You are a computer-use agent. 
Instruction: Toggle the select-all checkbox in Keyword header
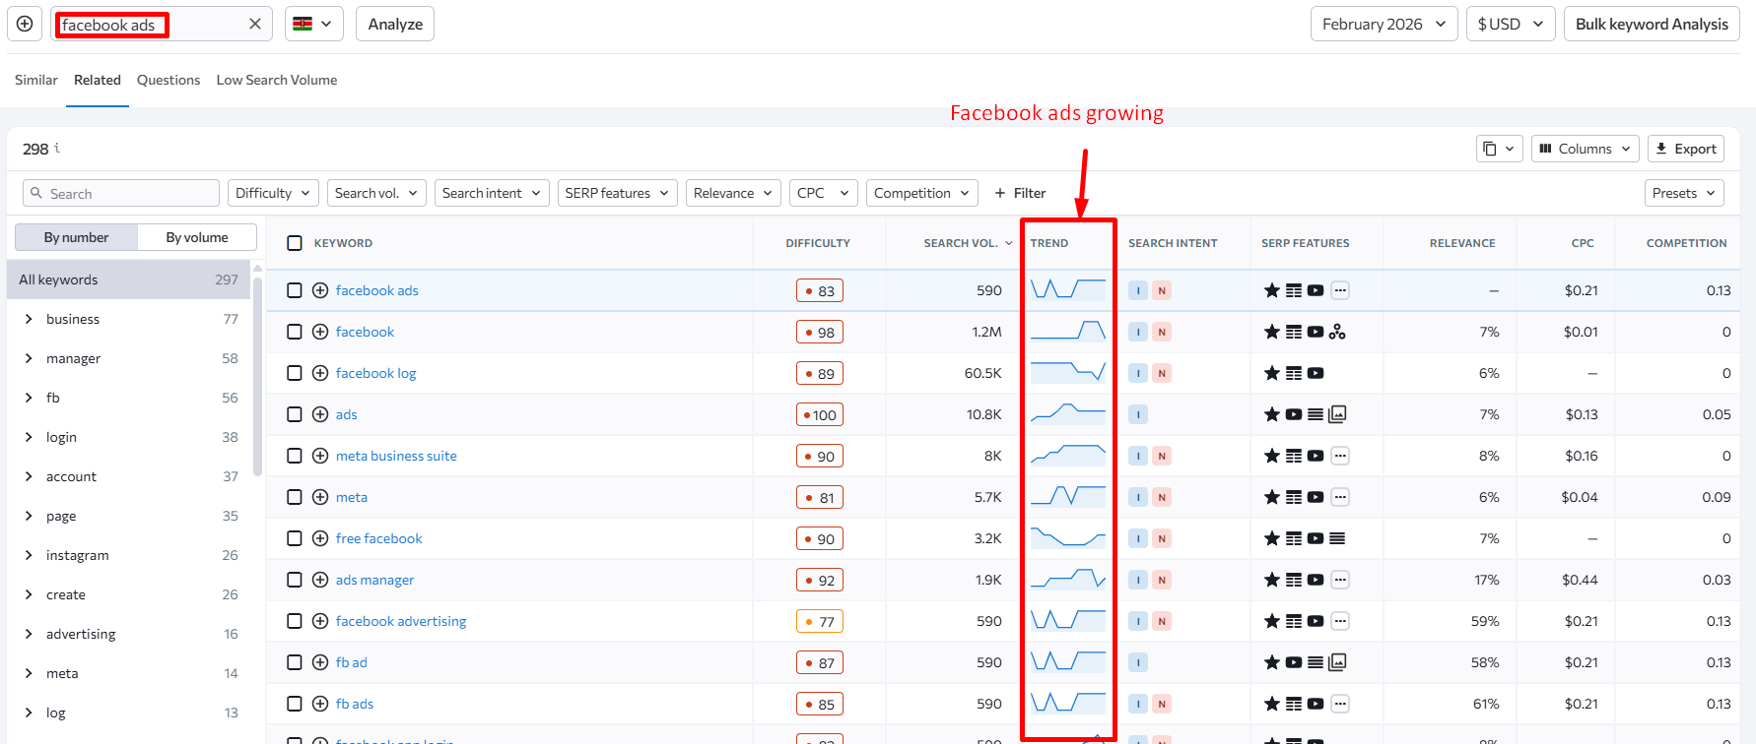(295, 243)
